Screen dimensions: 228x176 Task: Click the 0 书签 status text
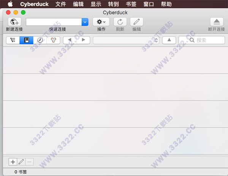click(x=21, y=172)
